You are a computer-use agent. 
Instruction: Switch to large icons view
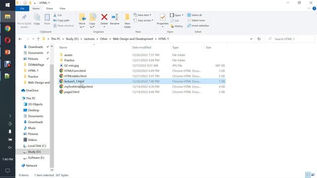tap(313, 175)
